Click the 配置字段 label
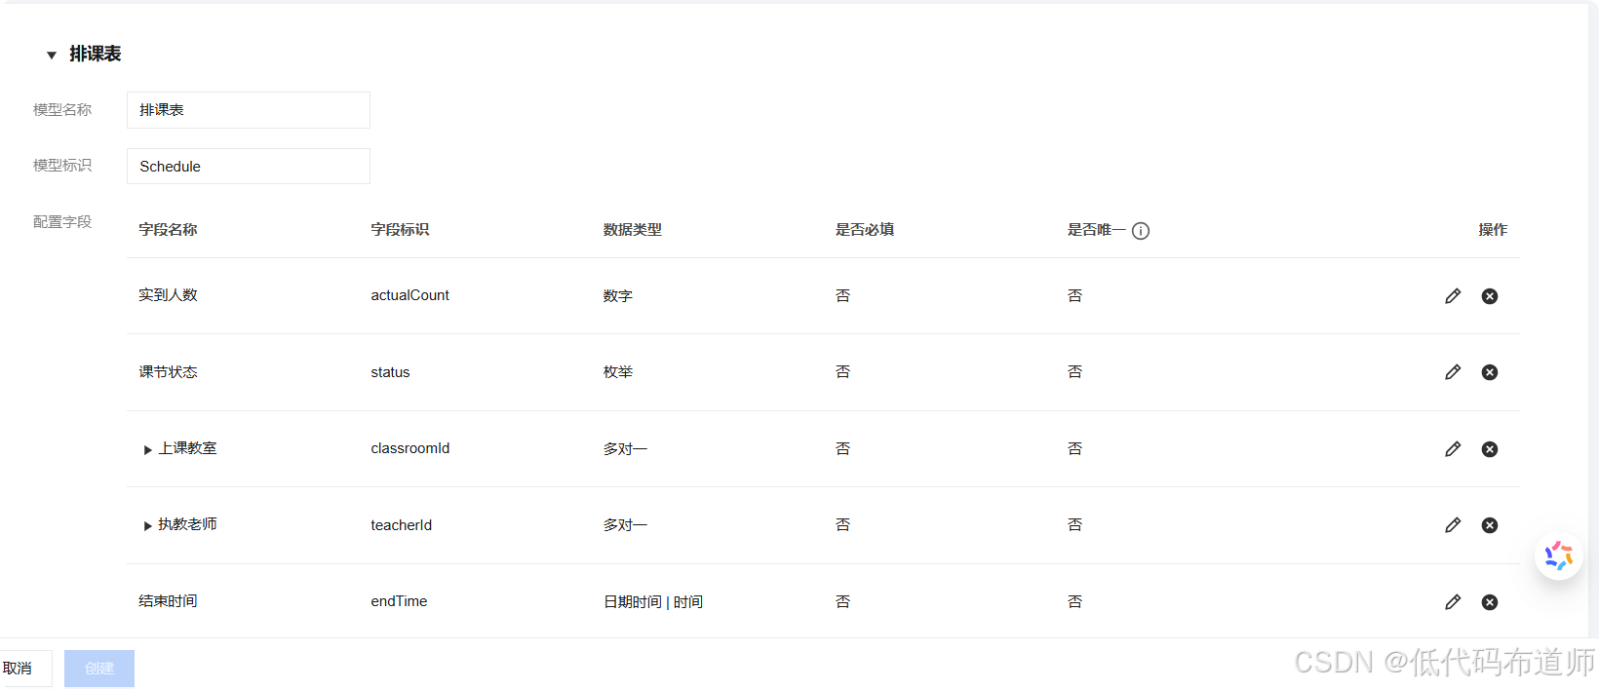Image resolution: width=1599 pixels, height=689 pixels. coord(62,222)
